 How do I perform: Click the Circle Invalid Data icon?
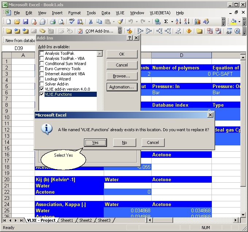[210, 31]
